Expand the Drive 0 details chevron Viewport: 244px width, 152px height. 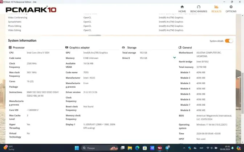(174, 58)
